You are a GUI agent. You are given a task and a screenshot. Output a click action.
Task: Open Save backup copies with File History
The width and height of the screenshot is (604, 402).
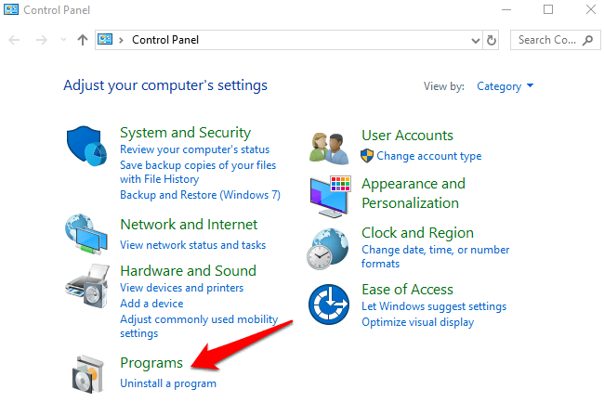click(x=198, y=172)
